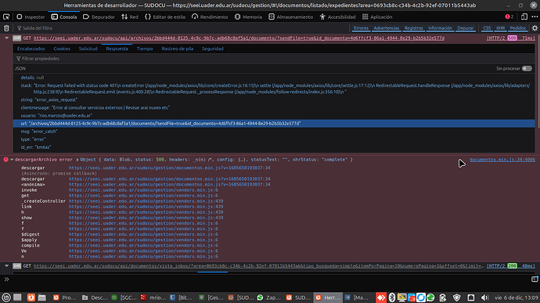Open Inspector tool
Screen dimensions: 540x303
pyautogui.click(x=31, y=16)
